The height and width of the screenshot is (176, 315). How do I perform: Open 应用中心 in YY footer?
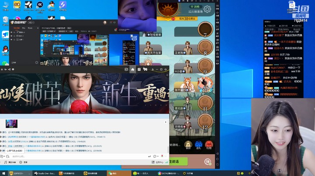(158, 162)
